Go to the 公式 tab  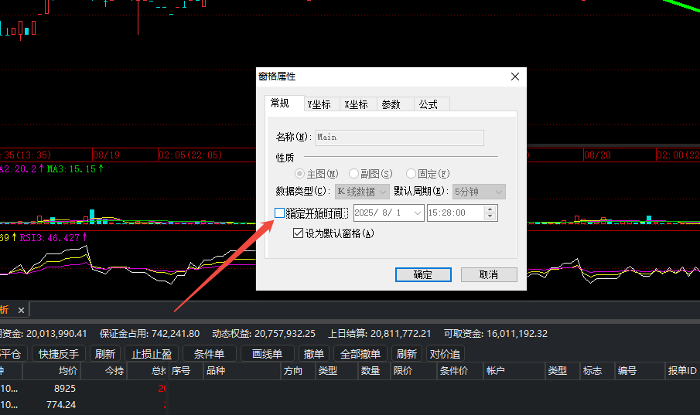pyautogui.click(x=429, y=104)
